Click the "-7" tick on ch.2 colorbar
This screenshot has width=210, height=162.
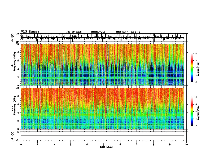(x=195, y=126)
